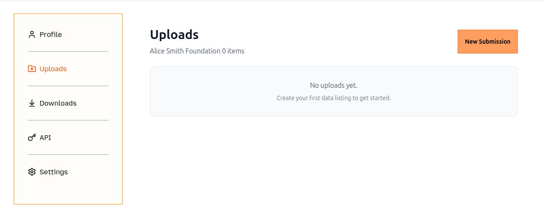Viewport: 545px width, 218px height.
Task: Click the Alice Smith Foundation name
Action: point(185,51)
